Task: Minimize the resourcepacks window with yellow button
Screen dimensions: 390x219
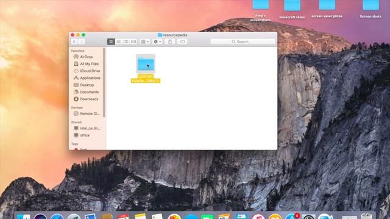Action: [x=78, y=35]
